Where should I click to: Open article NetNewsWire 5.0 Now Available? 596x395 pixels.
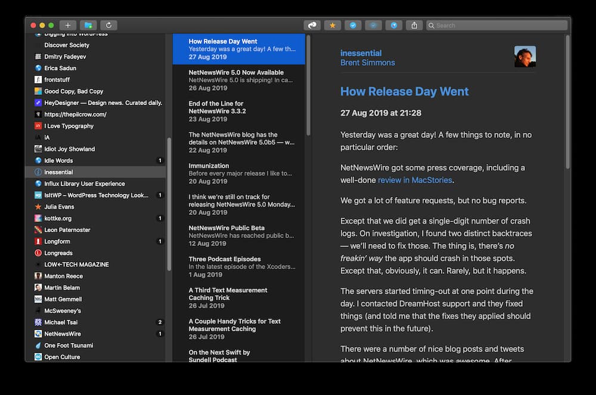[x=239, y=80]
